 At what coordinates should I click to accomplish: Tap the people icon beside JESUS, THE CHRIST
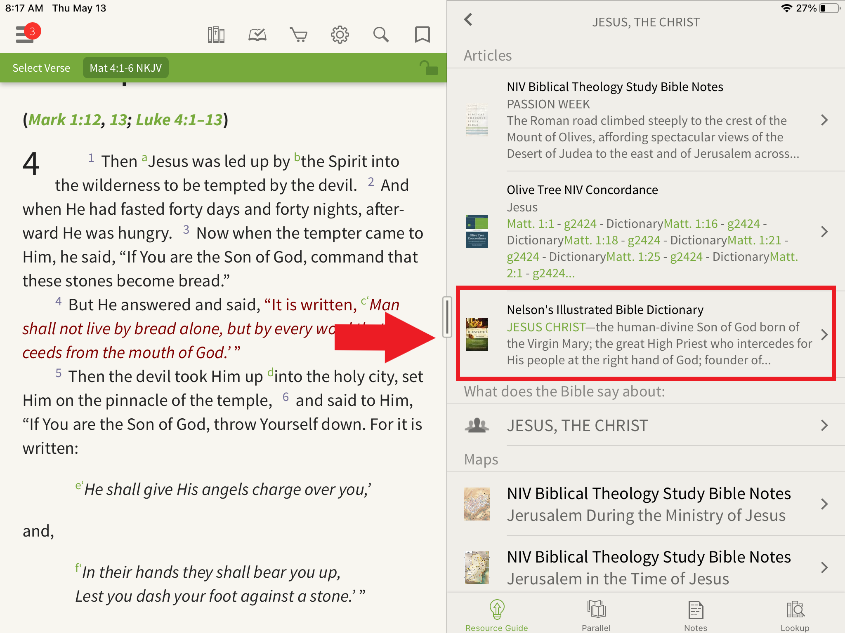[x=477, y=425]
